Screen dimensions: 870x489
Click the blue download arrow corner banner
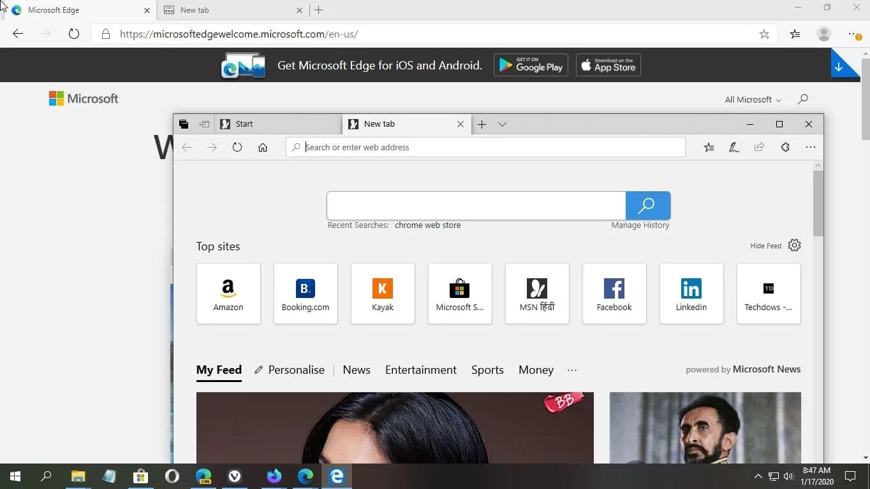coord(843,64)
